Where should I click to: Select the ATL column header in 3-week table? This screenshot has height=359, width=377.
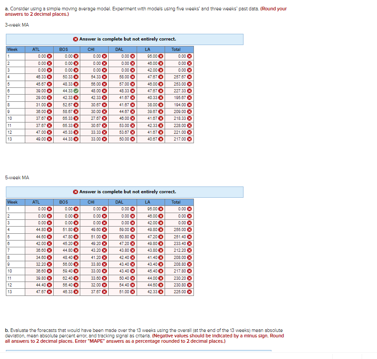coord(36,50)
